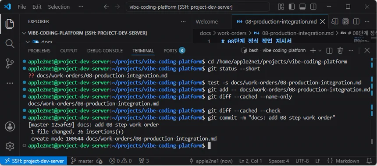Open the File menu
Image resolution: width=377 pixels, height=166 pixels.
pos(22,7)
